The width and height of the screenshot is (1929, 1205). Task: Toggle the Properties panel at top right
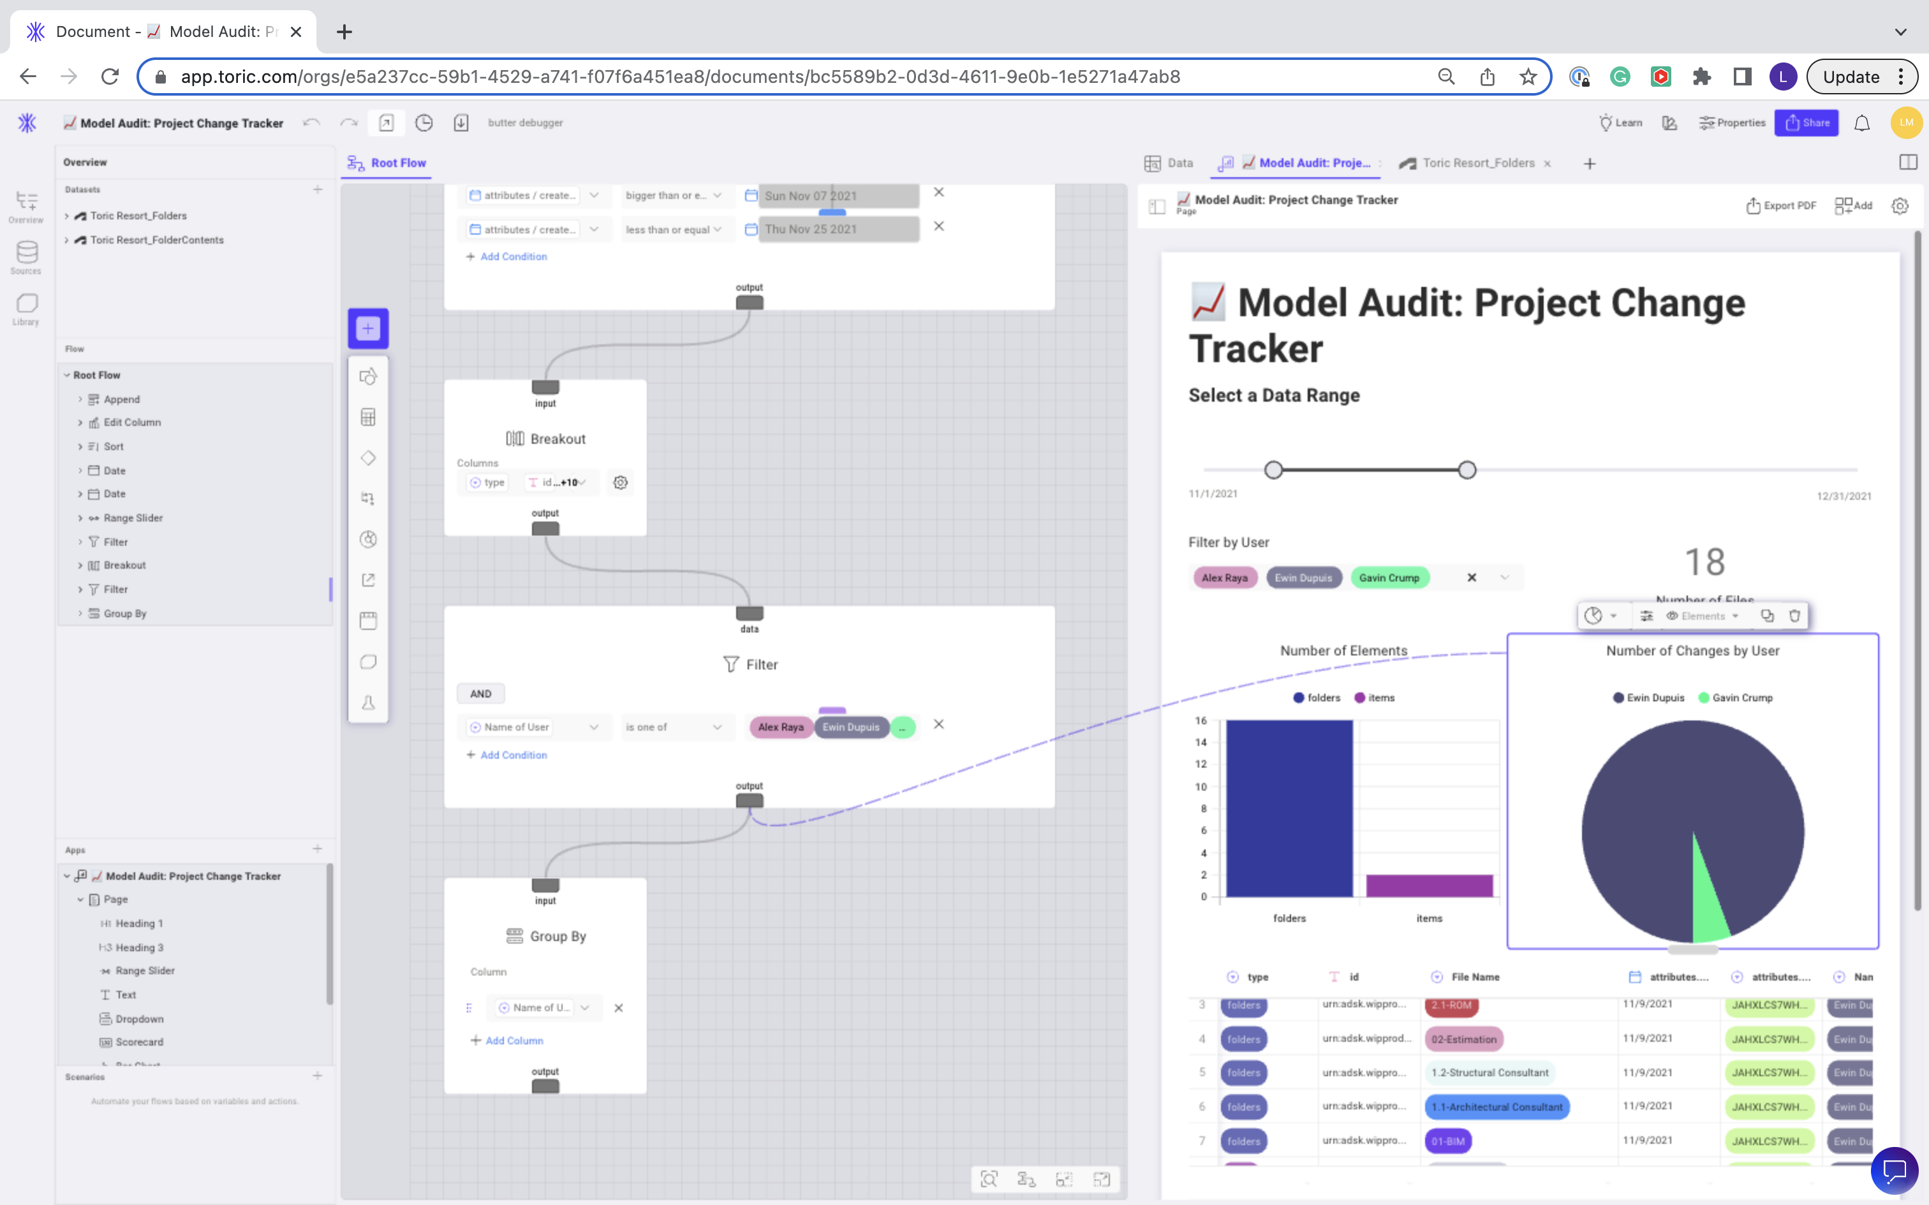tap(1731, 122)
